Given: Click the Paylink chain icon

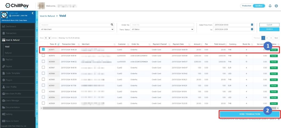Looking at the screenshot, I should point(4,66).
